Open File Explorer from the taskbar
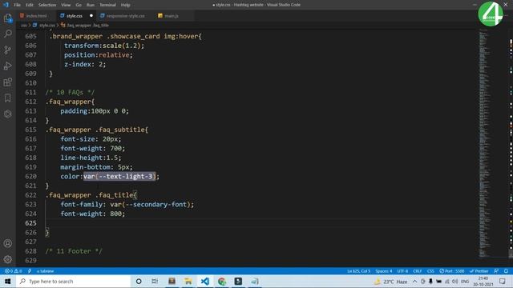 188,281
